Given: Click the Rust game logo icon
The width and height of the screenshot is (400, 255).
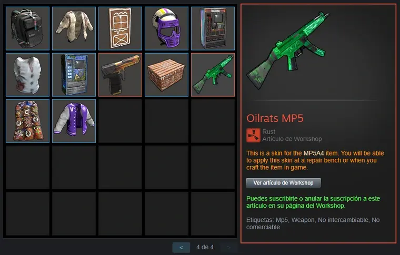Looking at the screenshot, I should pos(253,135).
